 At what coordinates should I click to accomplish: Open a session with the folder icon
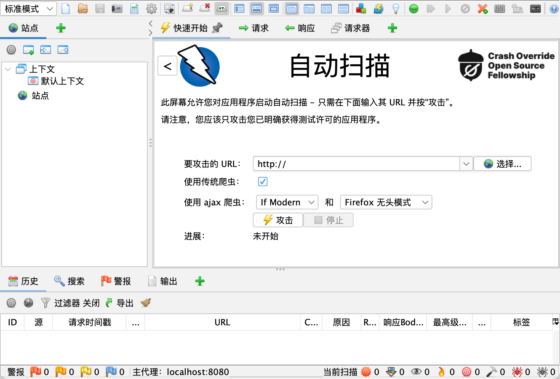pyautogui.click(x=83, y=9)
